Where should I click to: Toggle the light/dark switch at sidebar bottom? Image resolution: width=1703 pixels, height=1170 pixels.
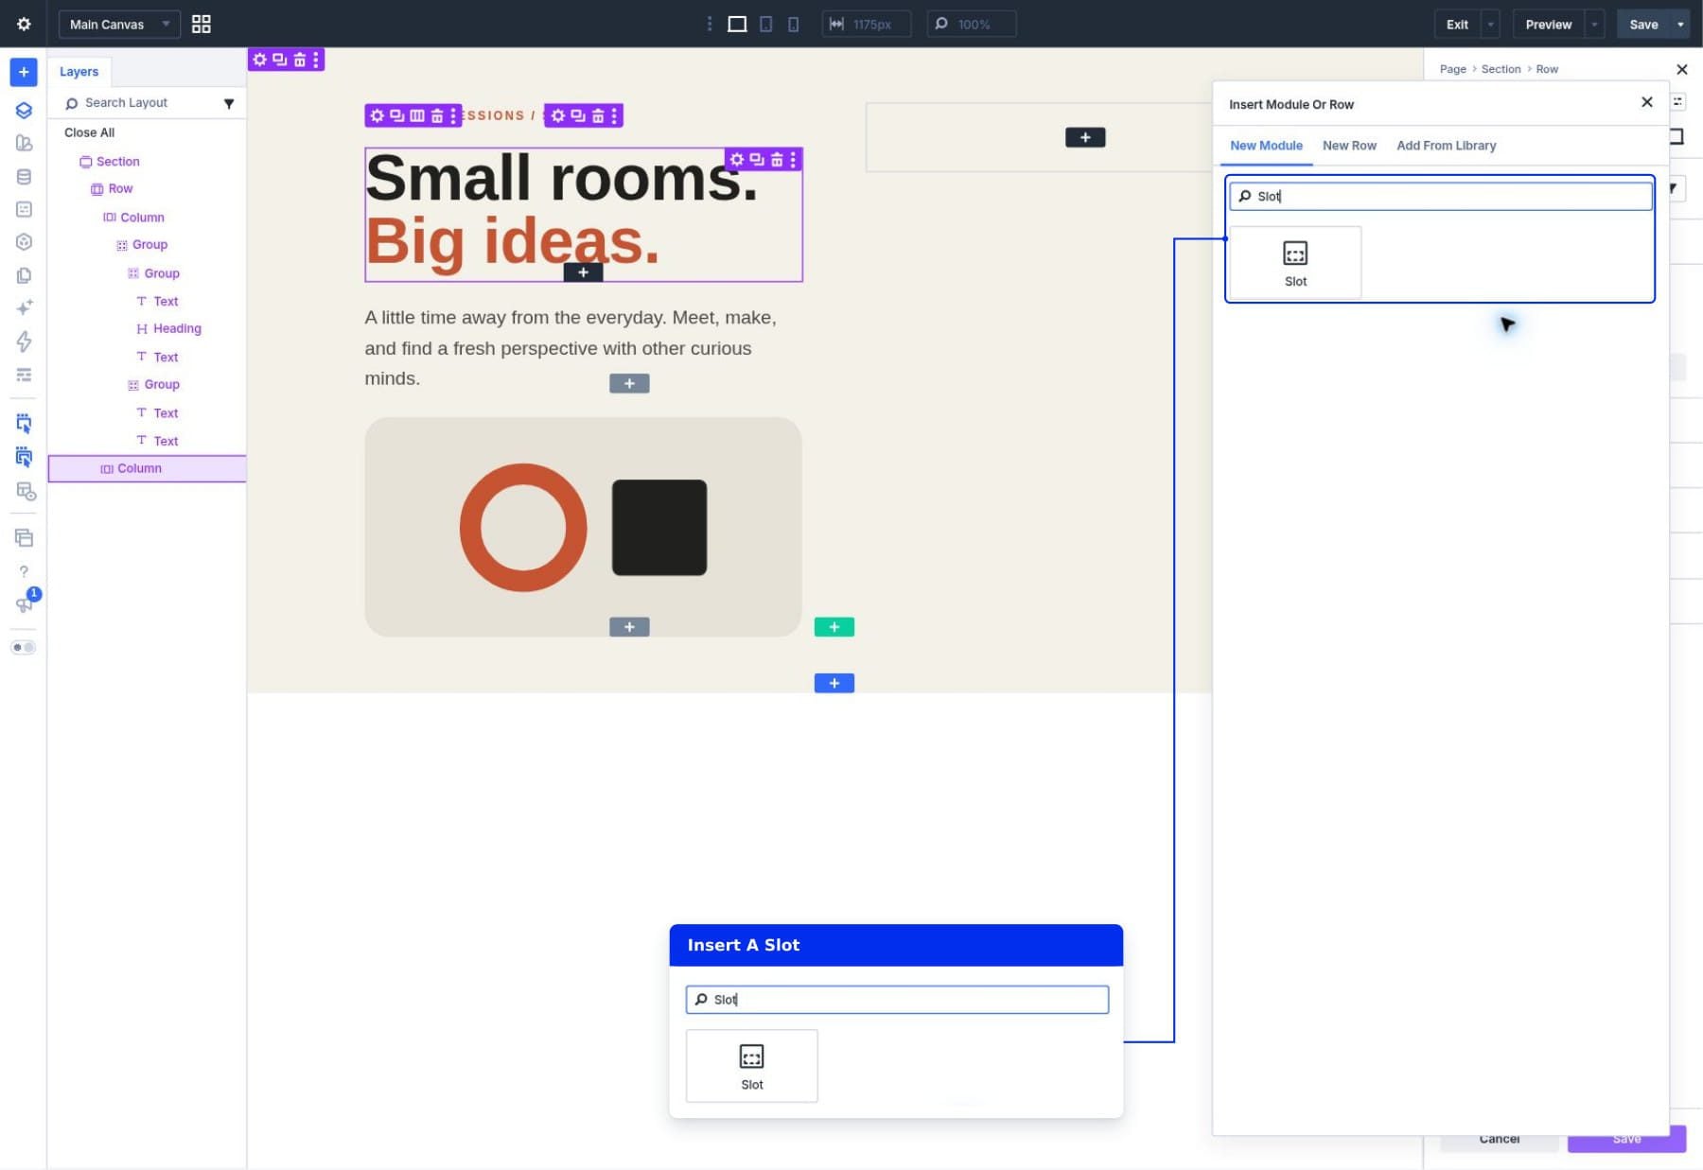(24, 648)
